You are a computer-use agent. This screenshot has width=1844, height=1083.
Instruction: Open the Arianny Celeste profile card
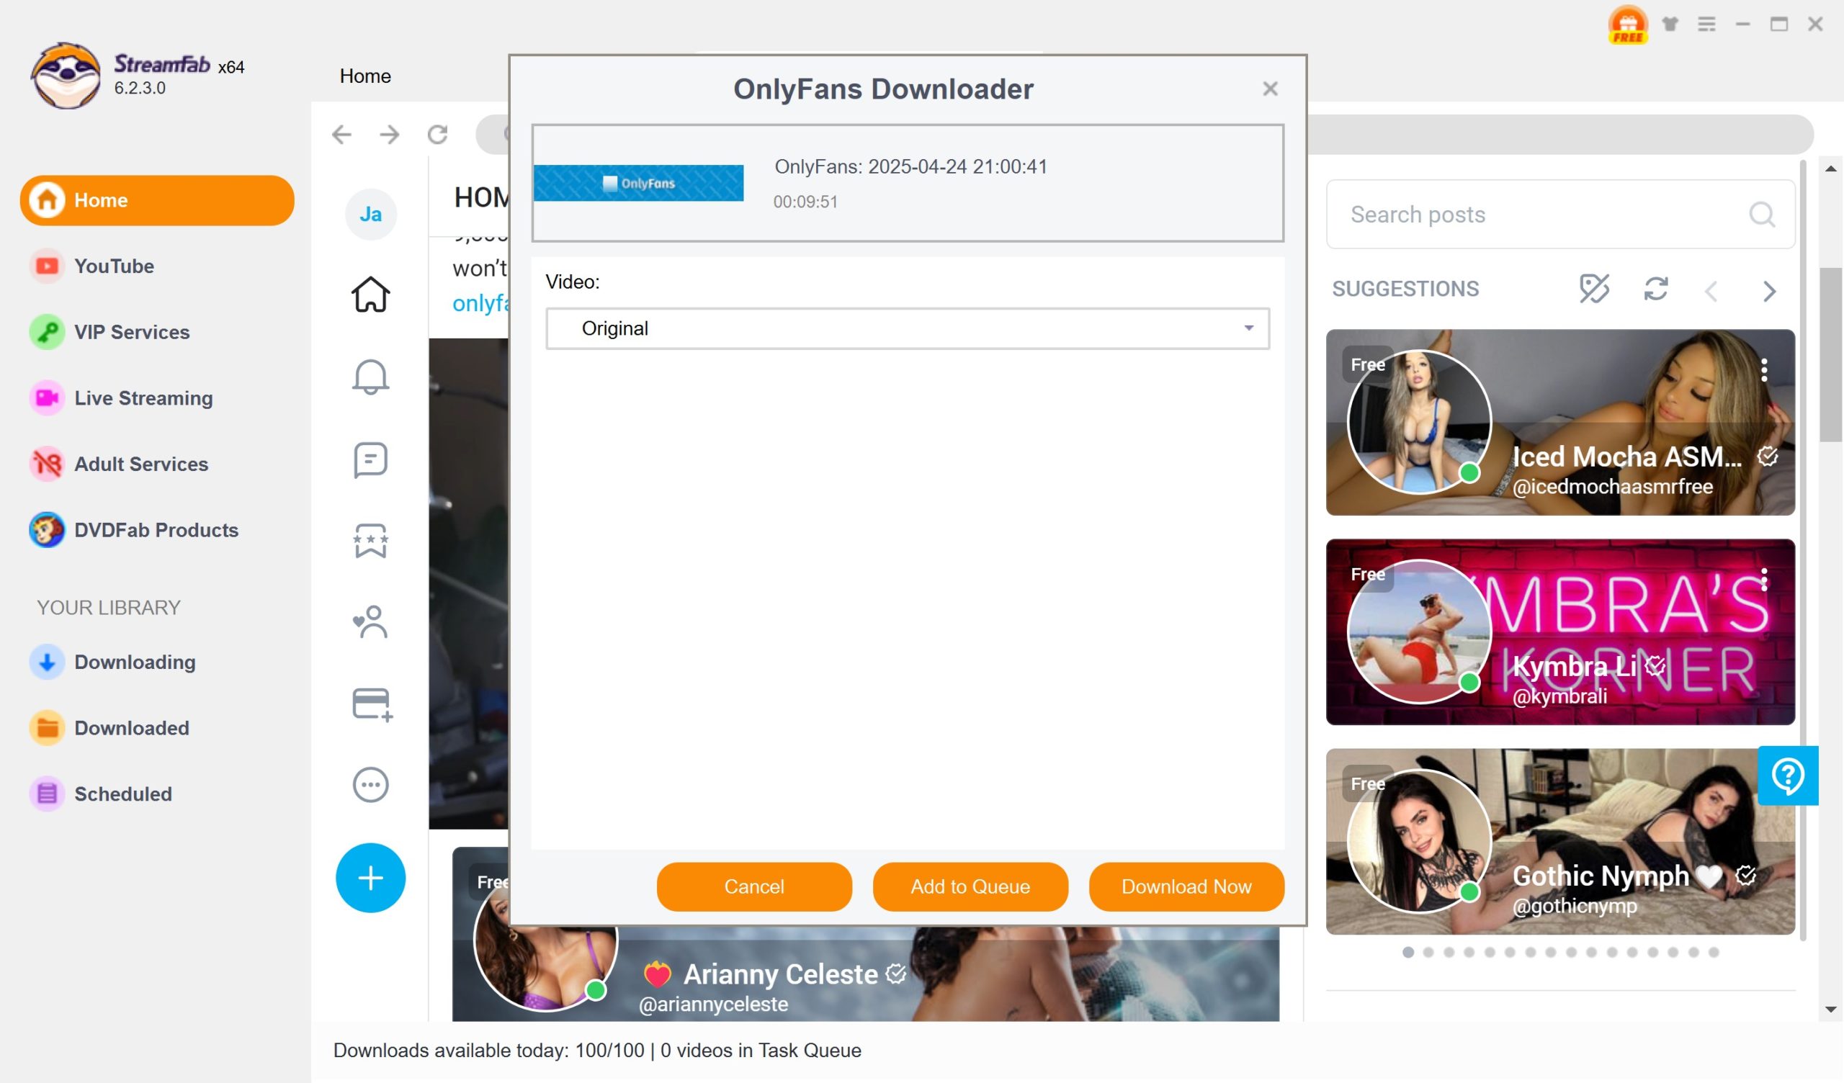coord(866,974)
